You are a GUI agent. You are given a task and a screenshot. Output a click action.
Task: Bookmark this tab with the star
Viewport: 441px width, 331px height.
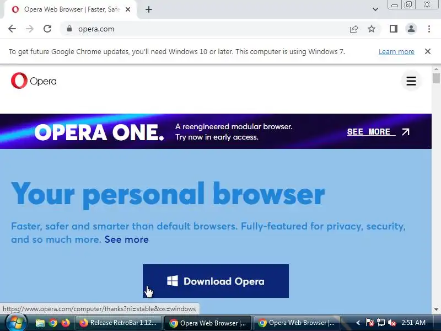(x=372, y=29)
